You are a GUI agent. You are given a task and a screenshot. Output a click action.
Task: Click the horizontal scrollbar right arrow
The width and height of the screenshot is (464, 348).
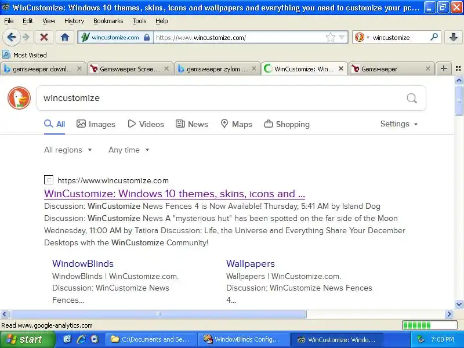tap(449, 314)
